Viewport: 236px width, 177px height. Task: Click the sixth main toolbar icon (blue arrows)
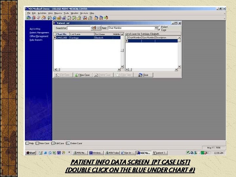tap(54, 18)
